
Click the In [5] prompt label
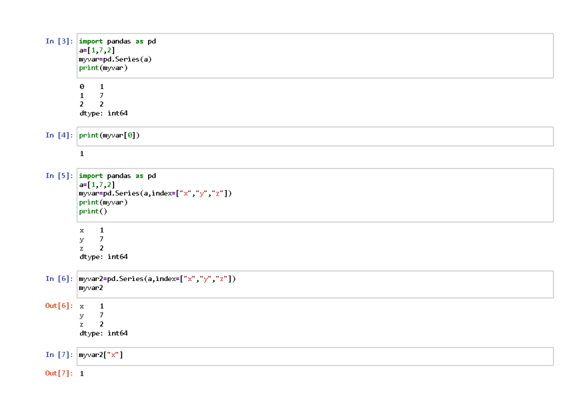pos(59,176)
